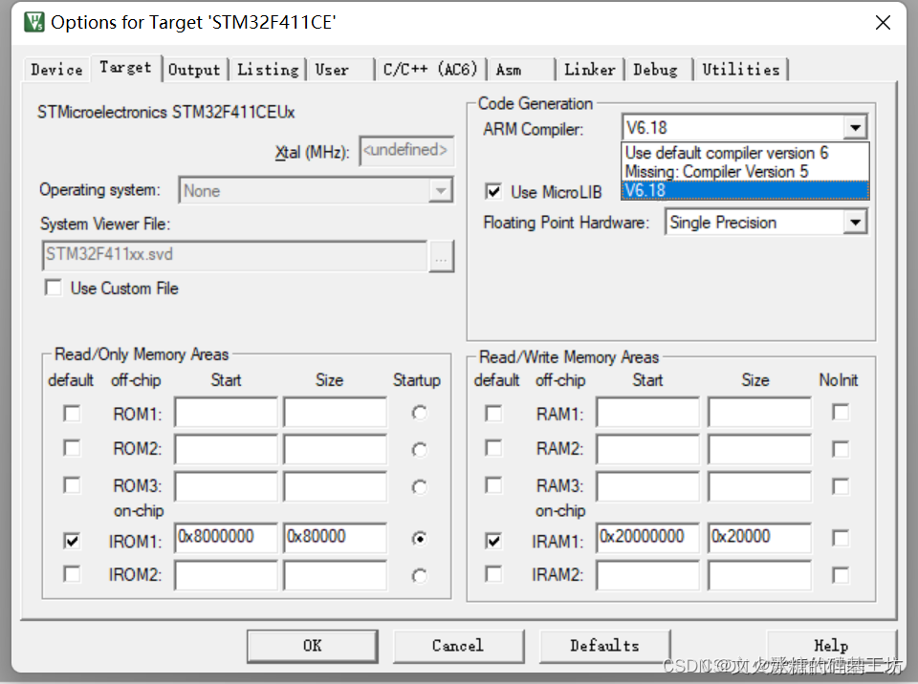The image size is (918, 684).
Task: Switch to the Utilities tab
Action: 740,70
